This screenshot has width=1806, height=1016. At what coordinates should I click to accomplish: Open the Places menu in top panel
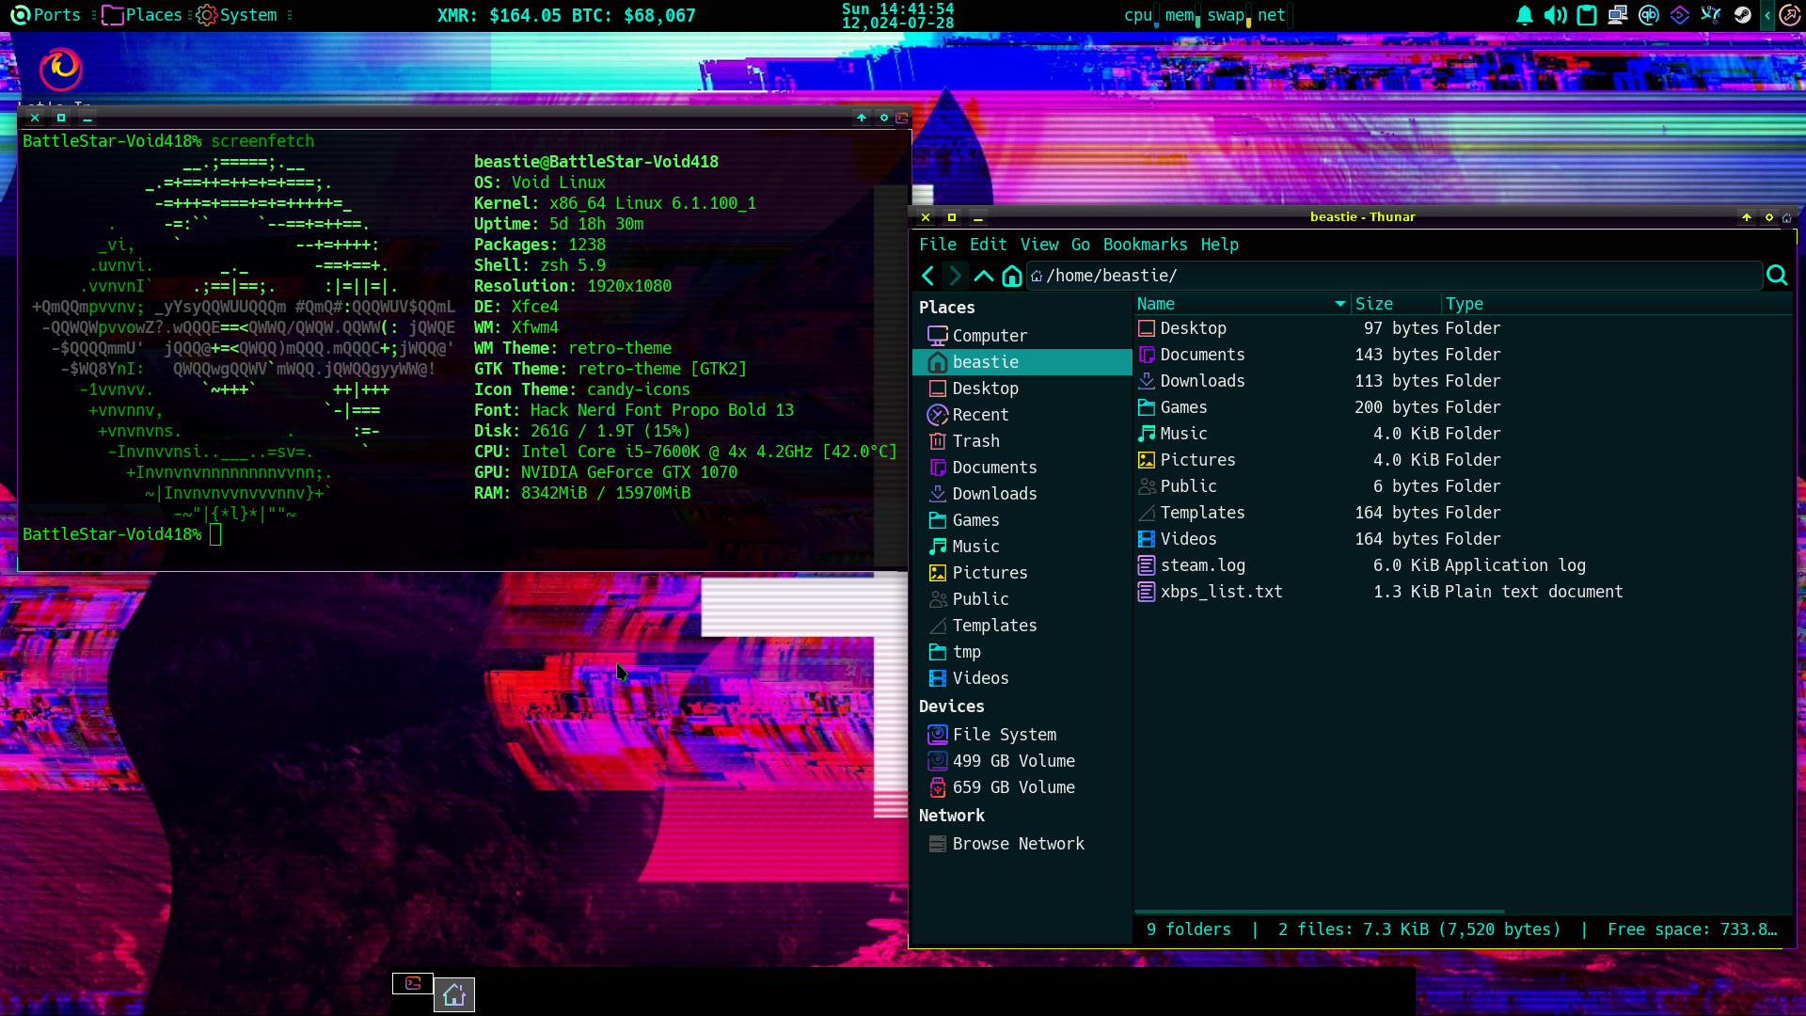click(x=142, y=15)
